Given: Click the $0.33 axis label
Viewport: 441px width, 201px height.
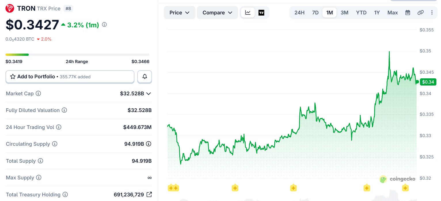Looking at the screenshot, I should (x=425, y=136).
